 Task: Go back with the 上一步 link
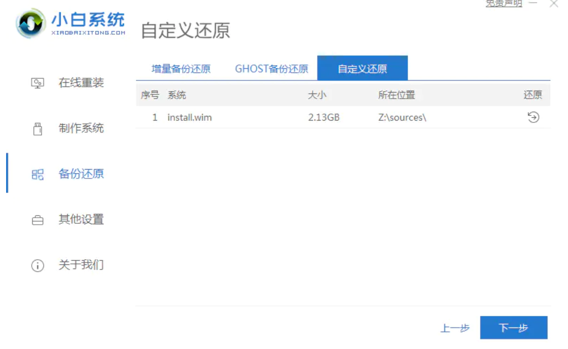pyautogui.click(x=455, y=328)
